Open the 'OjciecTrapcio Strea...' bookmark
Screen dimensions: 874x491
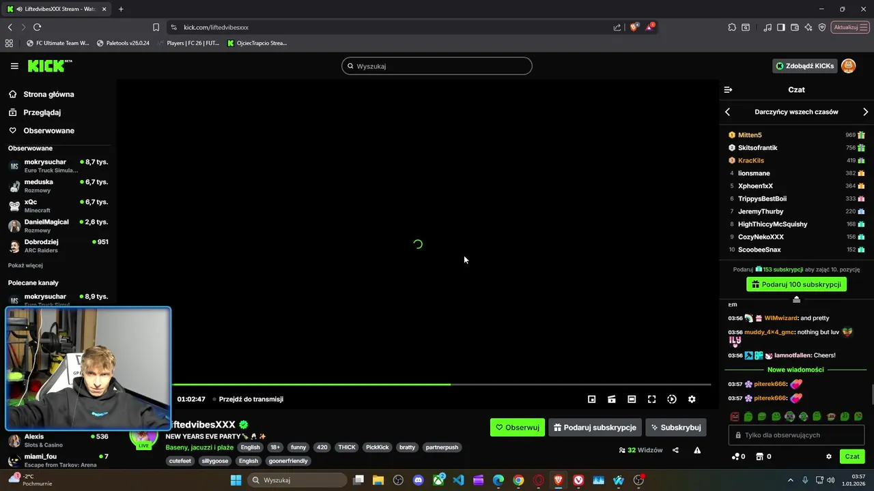pyautogui.click(x=257, y=43)
